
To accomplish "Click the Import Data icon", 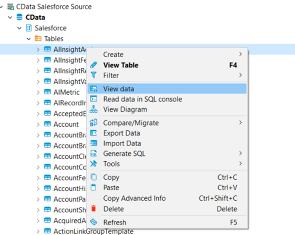I will point(94,143).
